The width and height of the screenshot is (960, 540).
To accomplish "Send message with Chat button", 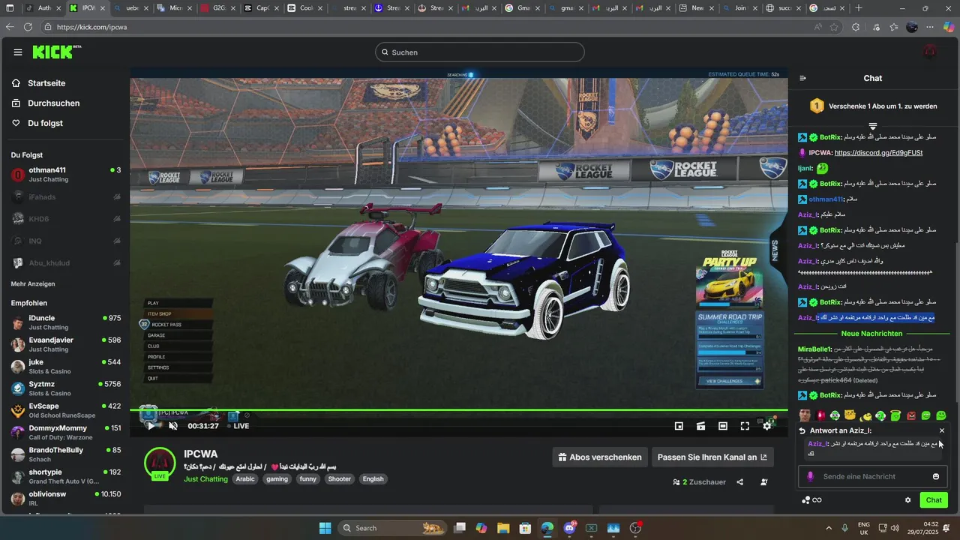I will [934, 500].
